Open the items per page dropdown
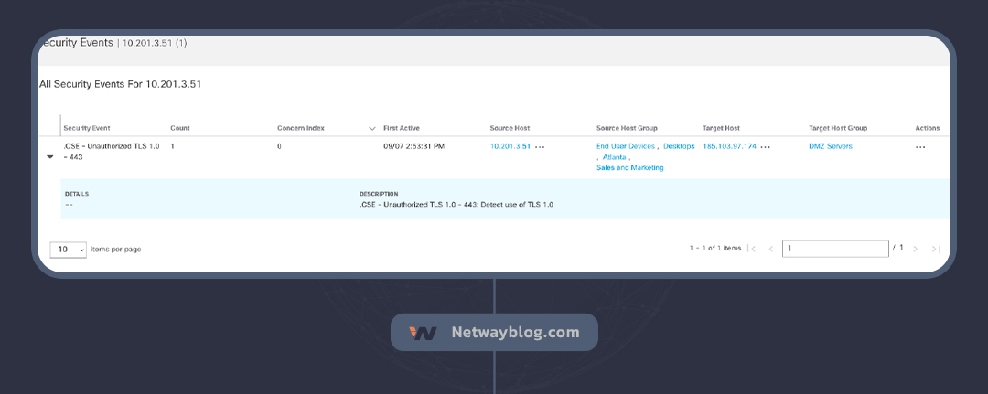 point(68,249)
